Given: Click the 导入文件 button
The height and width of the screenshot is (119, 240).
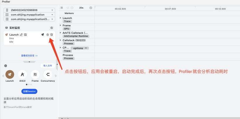Looking at the screenshot, I should (48, 66).
